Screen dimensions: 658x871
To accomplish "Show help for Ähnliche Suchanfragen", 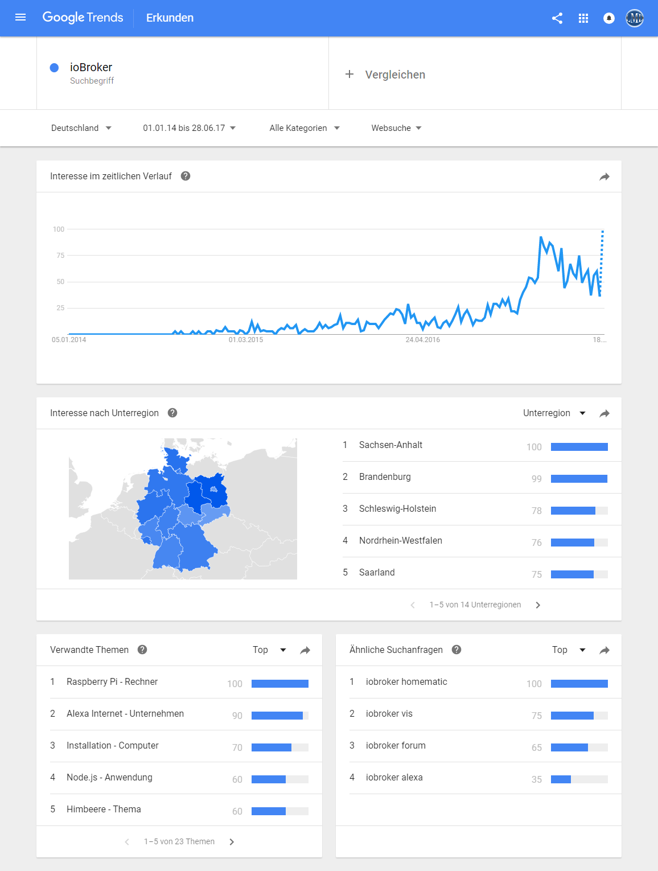I will point(457,650).
